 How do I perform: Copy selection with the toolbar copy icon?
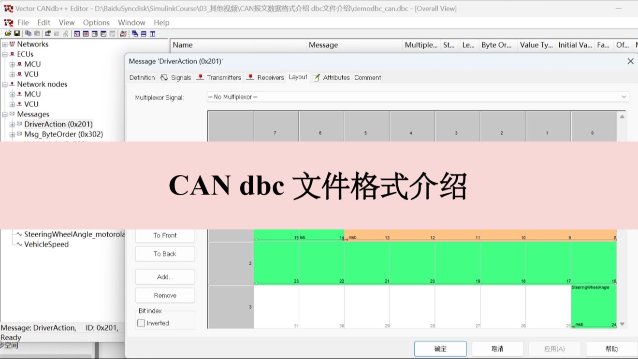28,33
